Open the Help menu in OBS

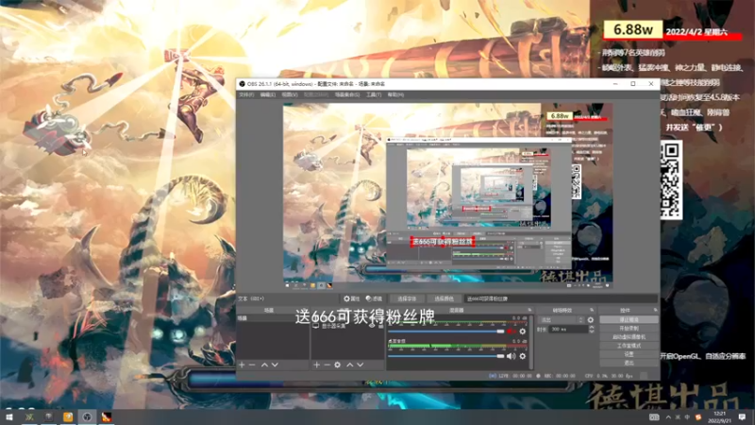(395, 95)
